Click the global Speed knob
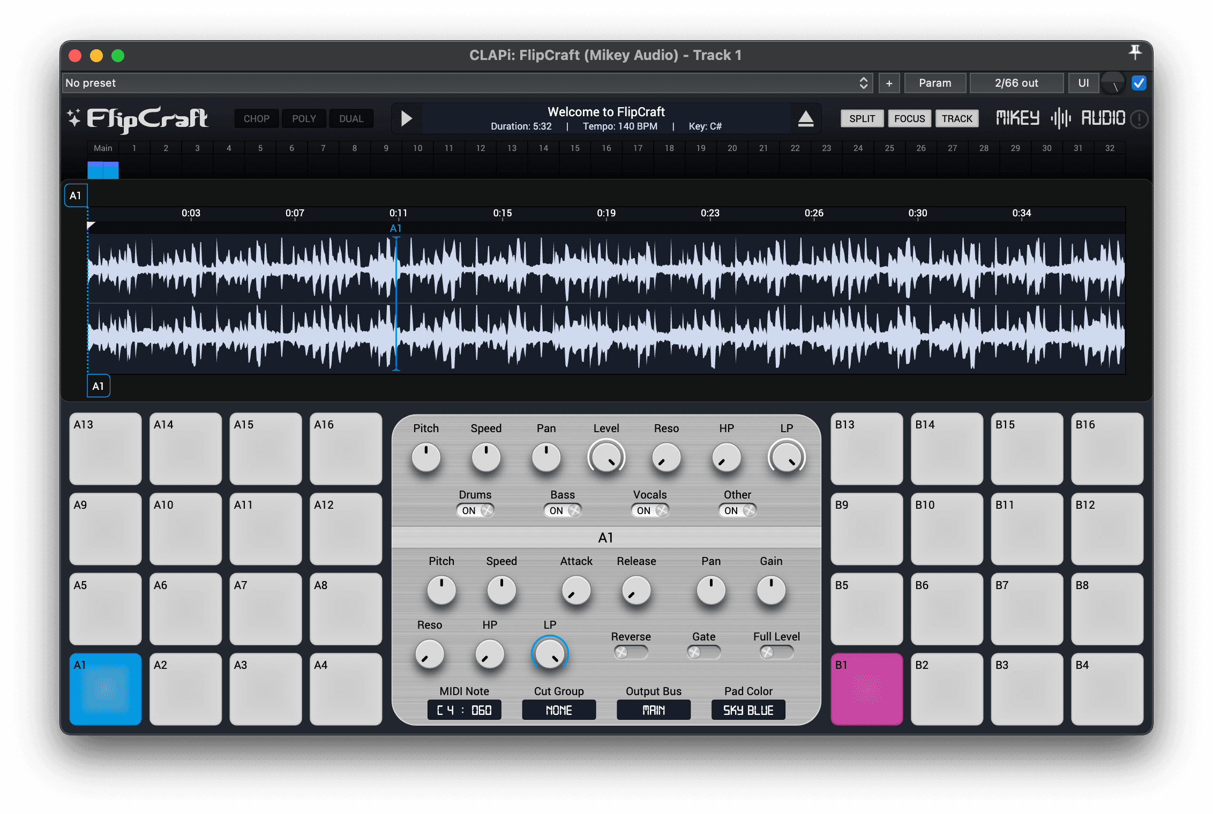The image size is (1213, 814). (x=486, y=457)
